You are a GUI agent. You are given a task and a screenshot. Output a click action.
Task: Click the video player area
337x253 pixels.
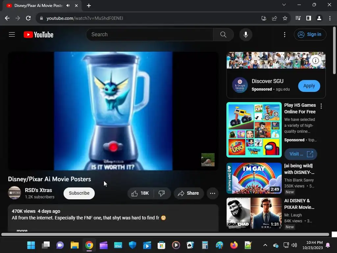(113, 111)
